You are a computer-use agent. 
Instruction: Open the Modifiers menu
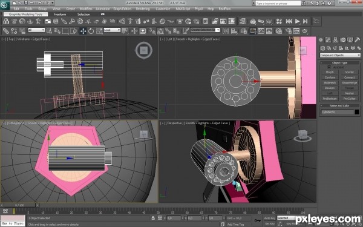(86, 9)
